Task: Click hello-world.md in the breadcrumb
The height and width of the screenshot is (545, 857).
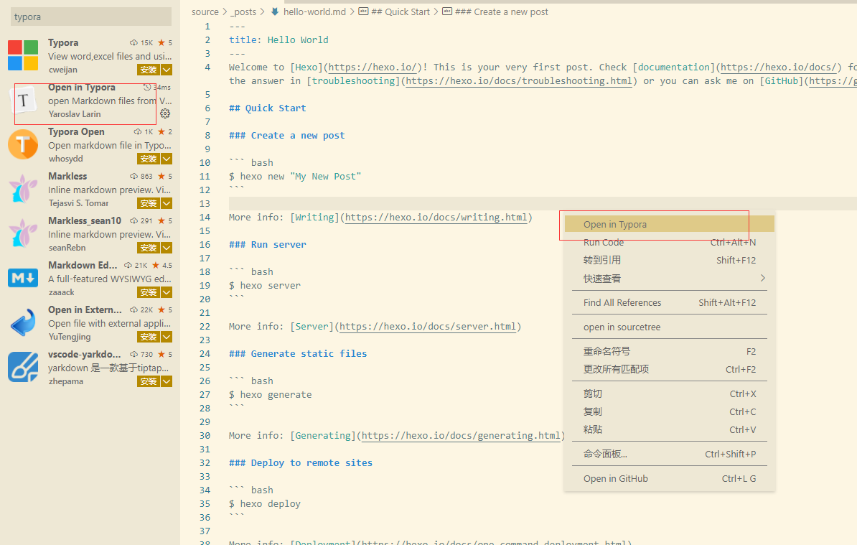Action: (x=314, y=11)
